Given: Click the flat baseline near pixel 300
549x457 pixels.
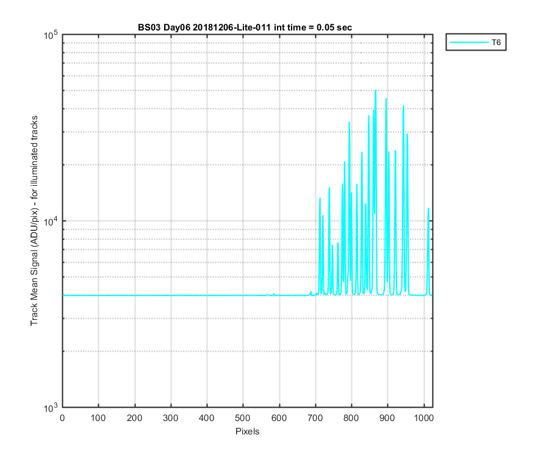Looking at the screenshot, I should (x=171, y=296).
